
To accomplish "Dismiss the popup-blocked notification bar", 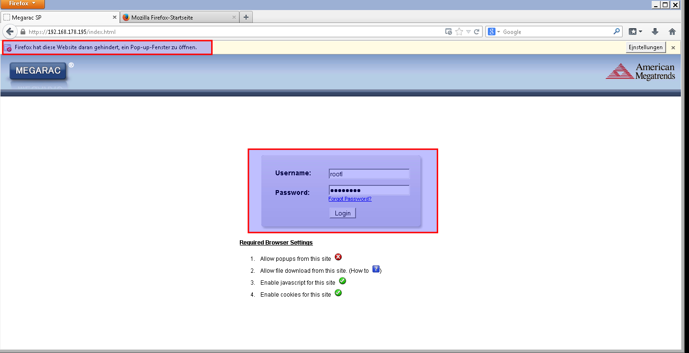I will tap(673, 48).
